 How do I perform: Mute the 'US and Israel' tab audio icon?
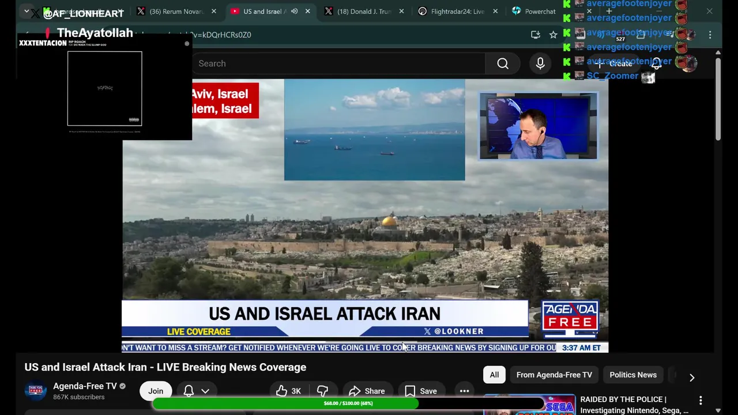(x=295, y=12)
